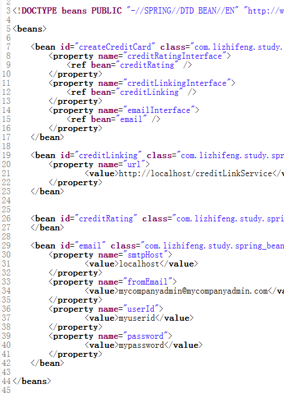
Task: Click the value http://localhost/creditLinkService
Action: click(x=196, y=173)
